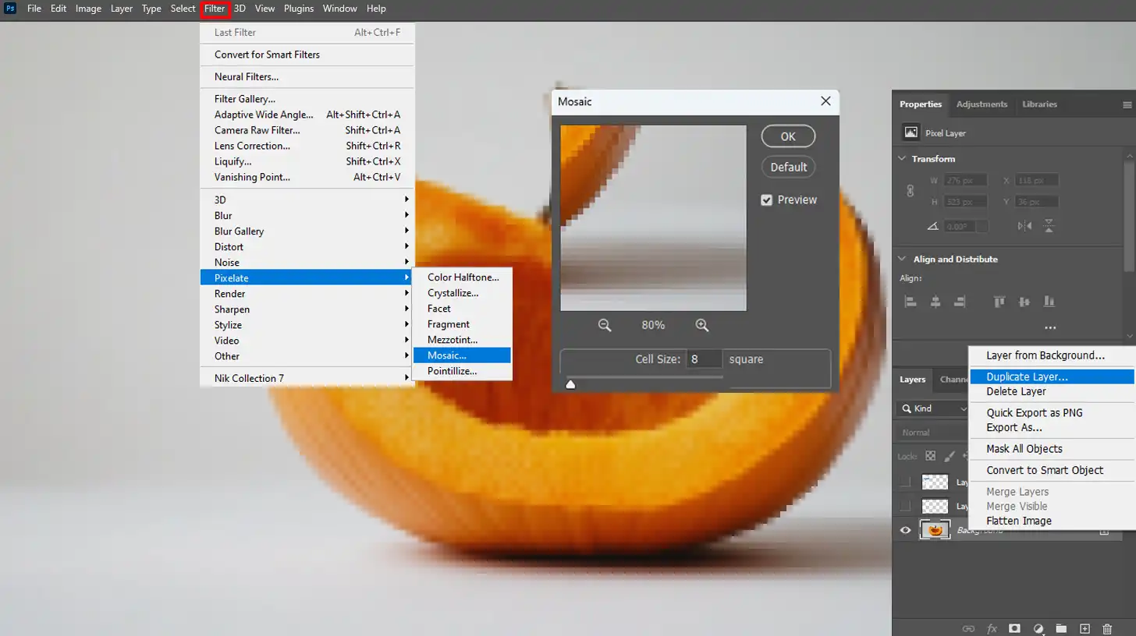This screenshot has width=1136, height=636.
Task: Open the Filter menu
Action: (215, 9)
